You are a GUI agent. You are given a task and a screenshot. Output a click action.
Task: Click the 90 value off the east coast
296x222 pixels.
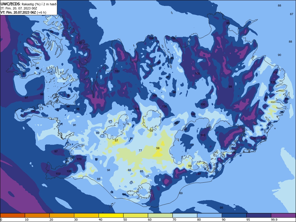click(x=279, y=55)
